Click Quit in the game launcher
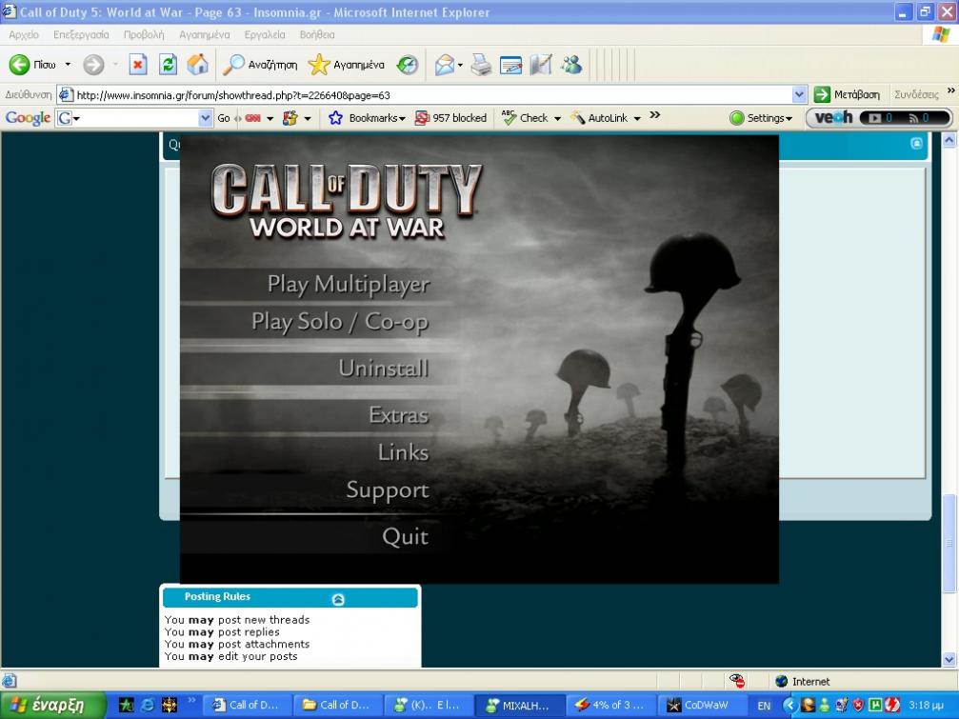959x719 pixels. [405, 536]
